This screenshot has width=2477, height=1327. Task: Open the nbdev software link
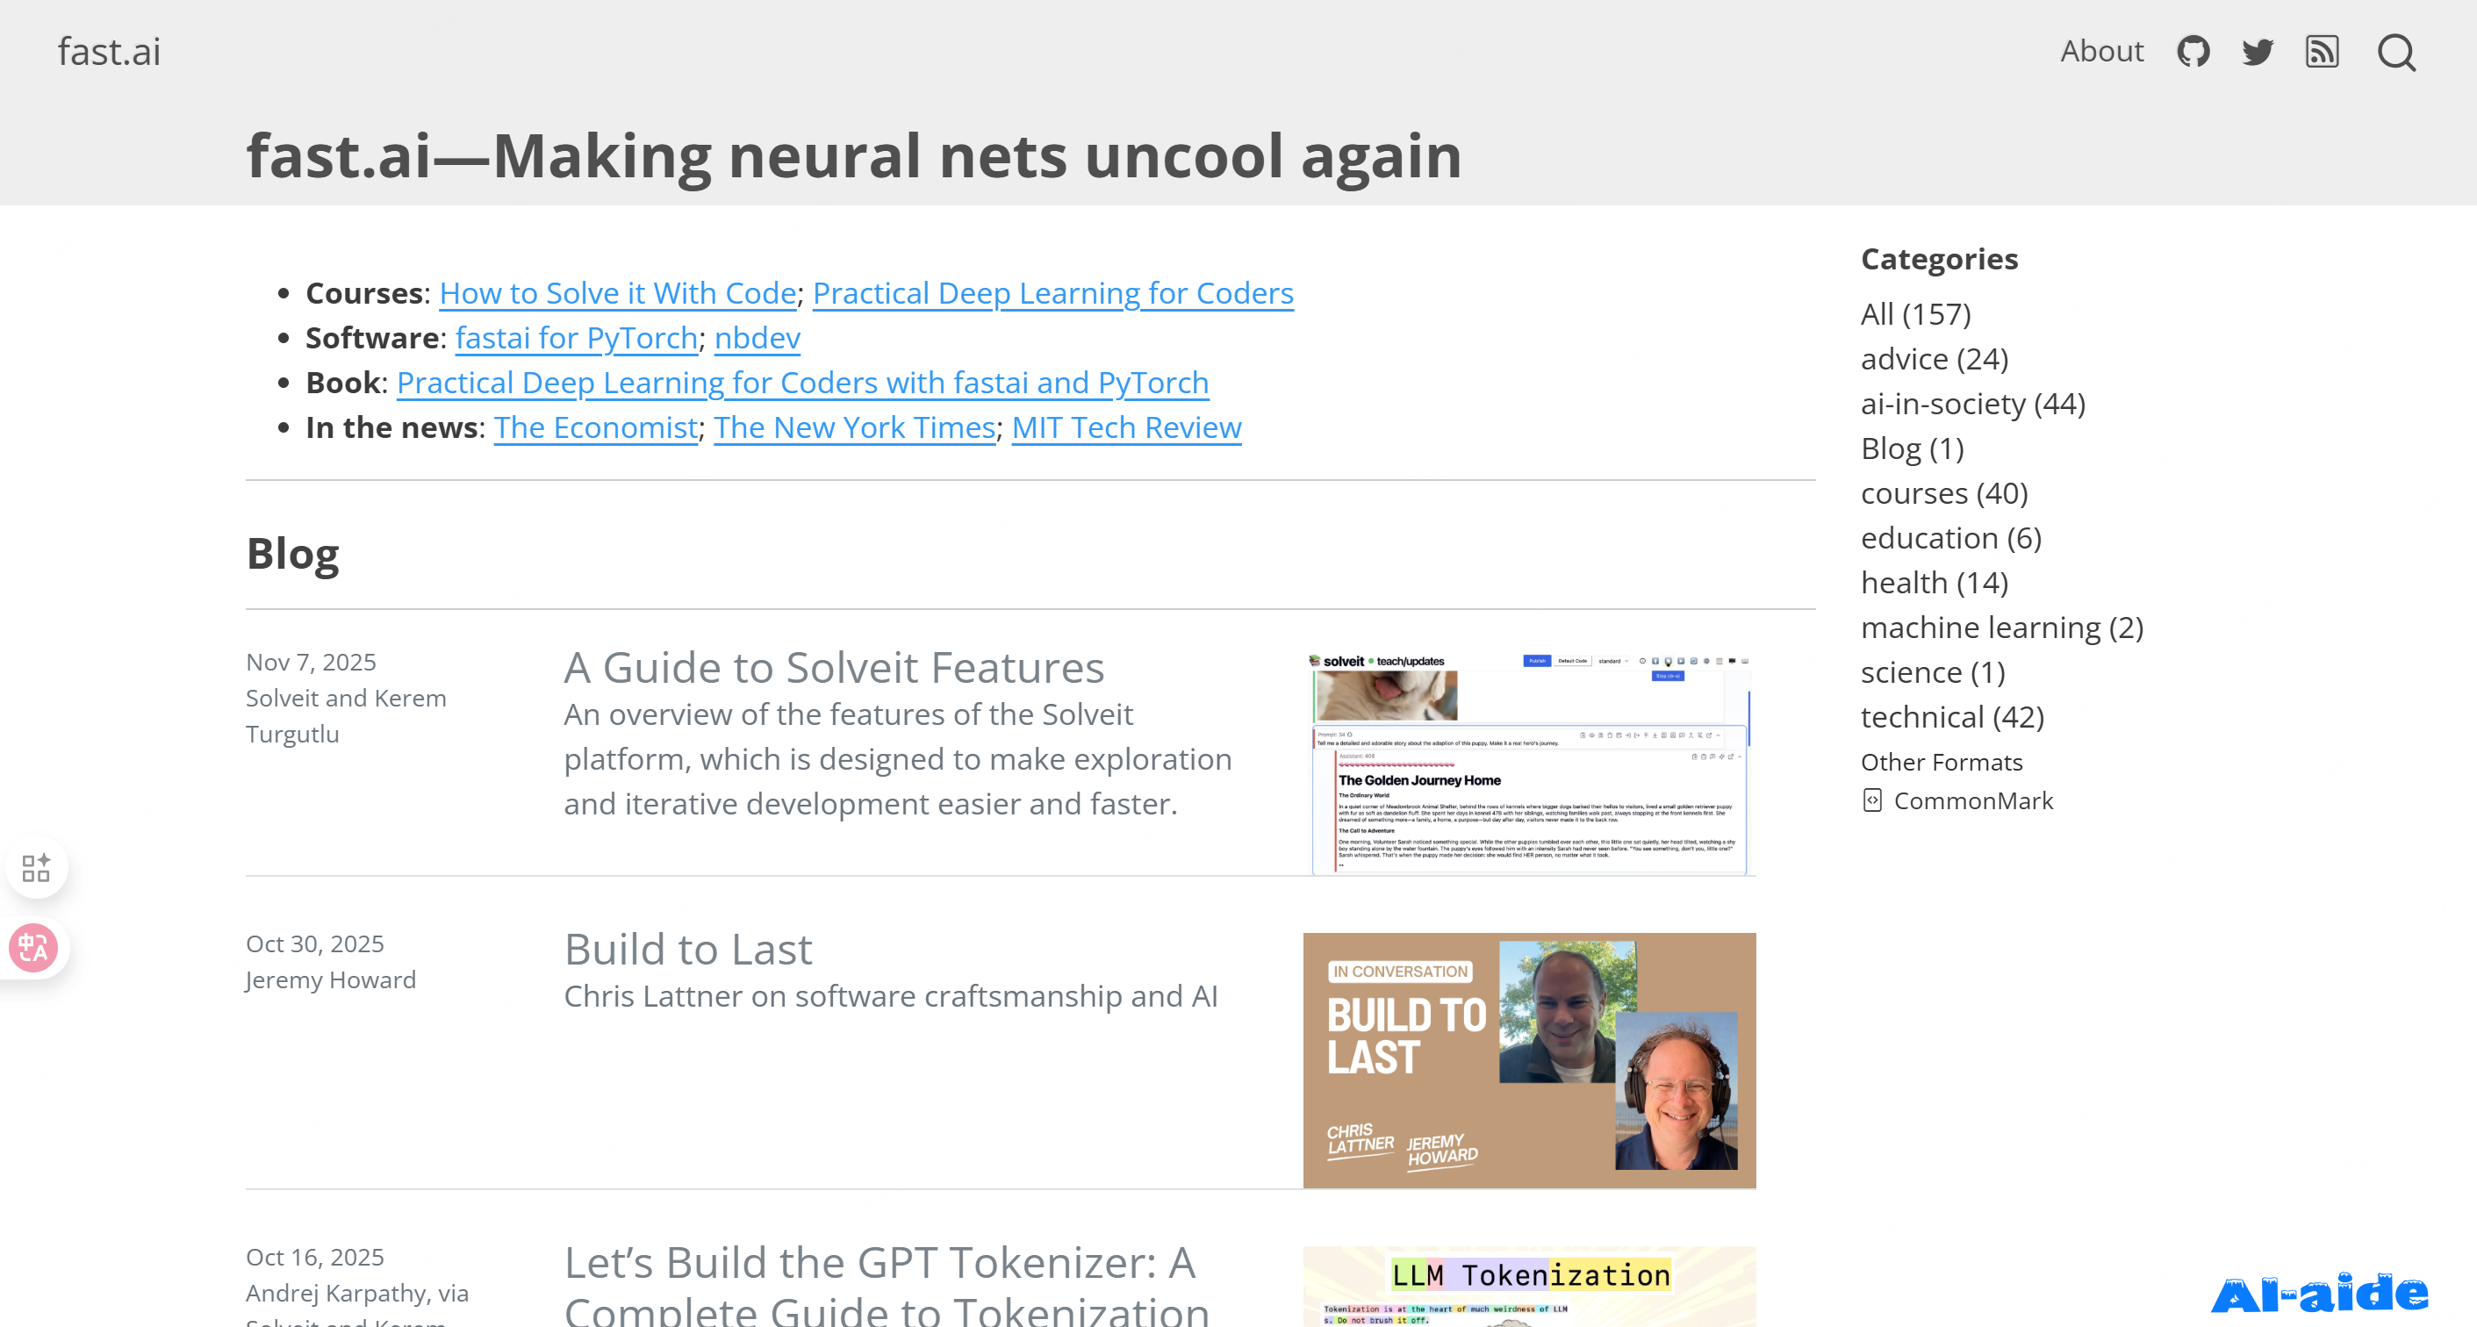coord(757,338)
